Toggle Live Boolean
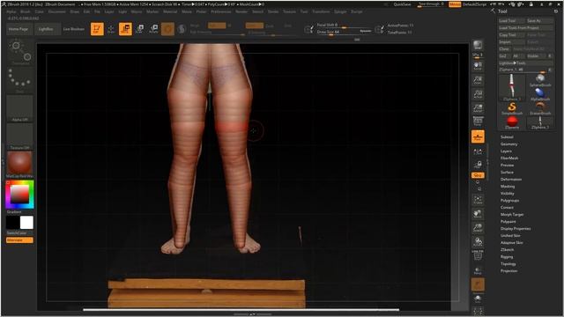Viewport: 564px width, 317px height. 74,29
